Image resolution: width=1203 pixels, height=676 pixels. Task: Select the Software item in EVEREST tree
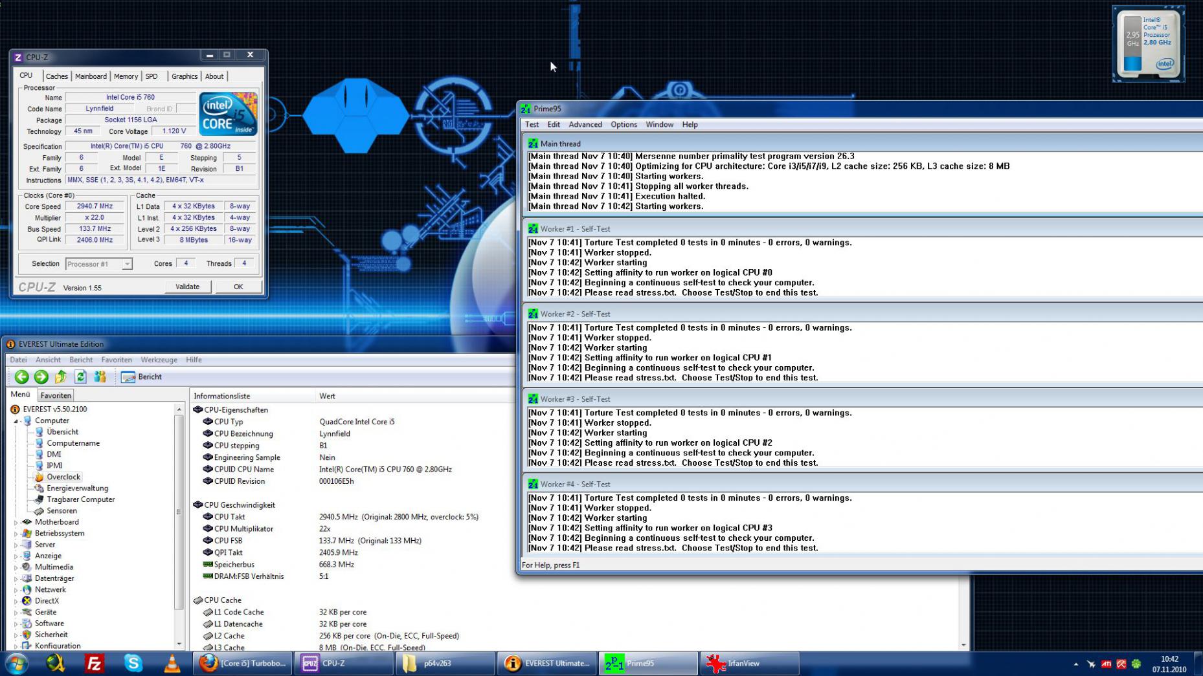coord(49,624)
